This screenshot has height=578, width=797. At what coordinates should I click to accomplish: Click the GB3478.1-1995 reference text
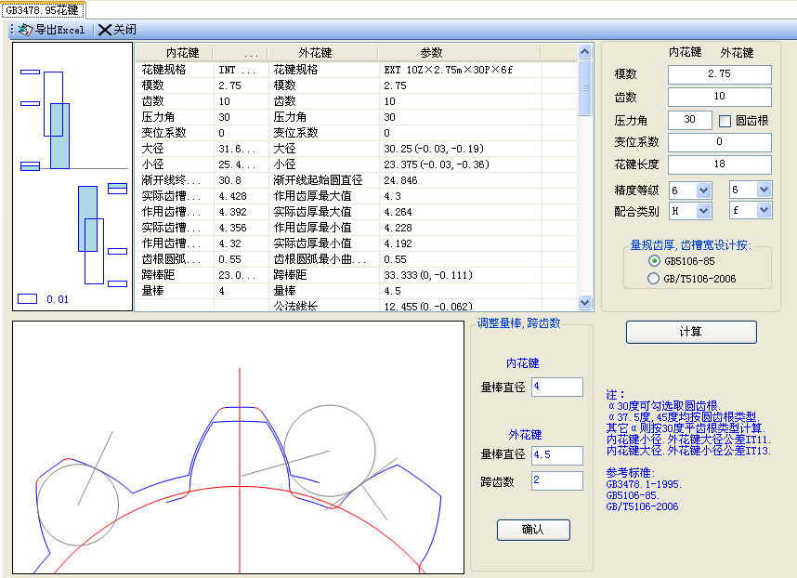point(644,484)
